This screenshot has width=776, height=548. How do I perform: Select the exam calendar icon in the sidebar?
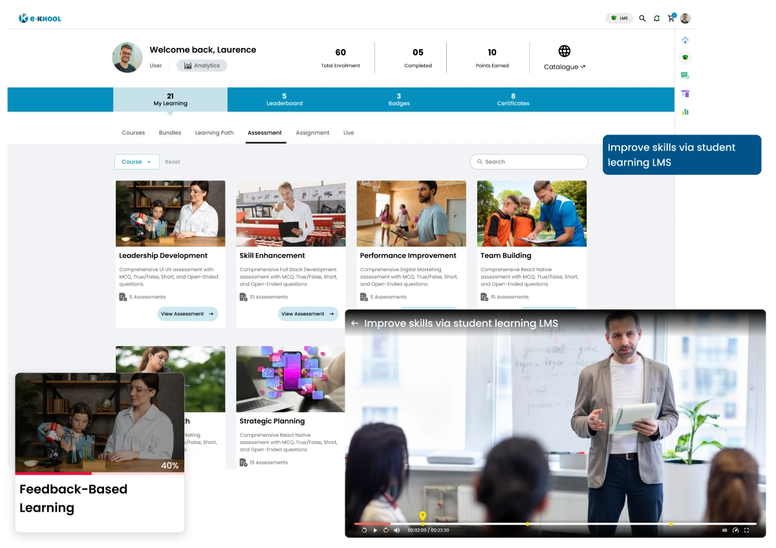[x=685, y=93]
